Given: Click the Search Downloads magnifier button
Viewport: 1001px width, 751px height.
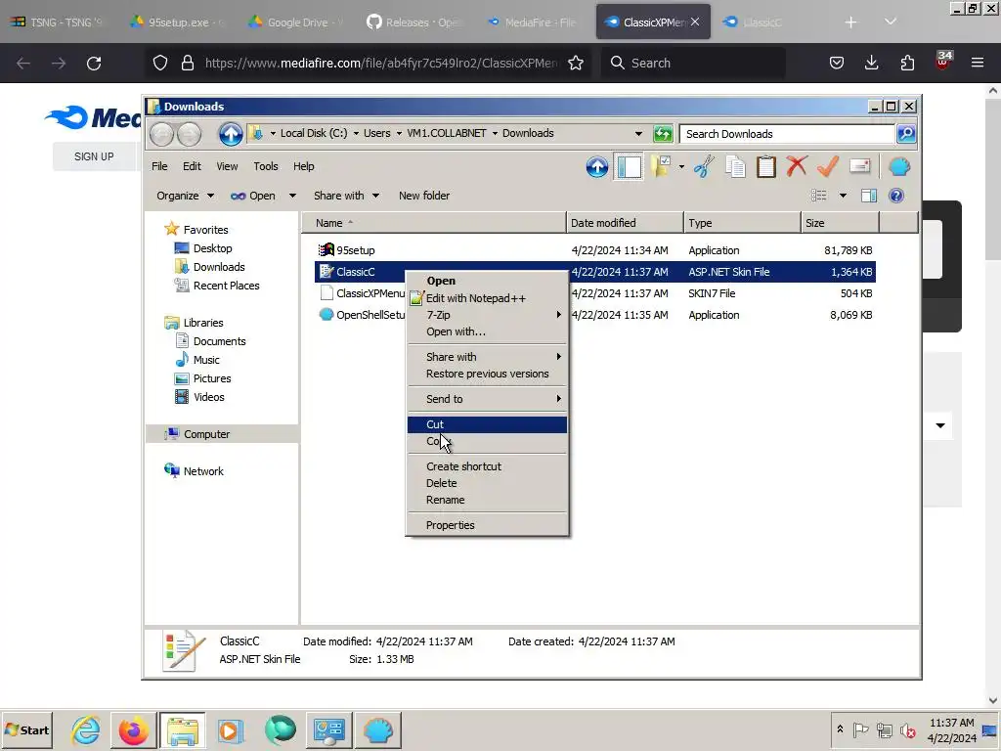Looking at the screenshot, I should coord(906,133).
